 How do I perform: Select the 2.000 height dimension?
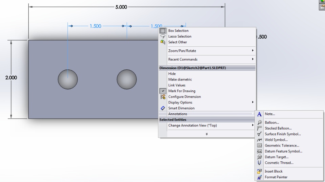click(11, 78)
